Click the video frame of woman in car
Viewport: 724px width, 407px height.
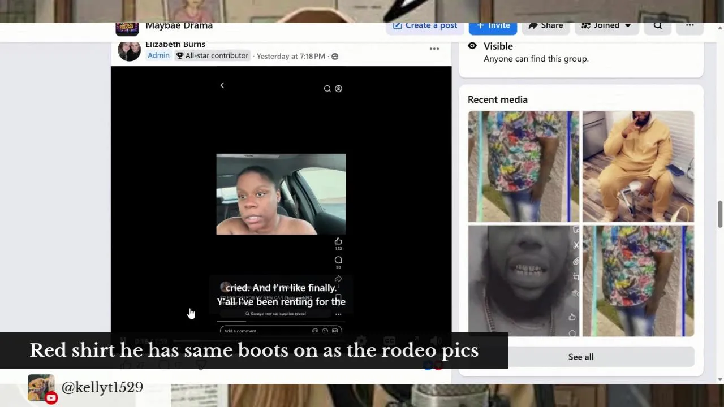[x=281, y=194]
